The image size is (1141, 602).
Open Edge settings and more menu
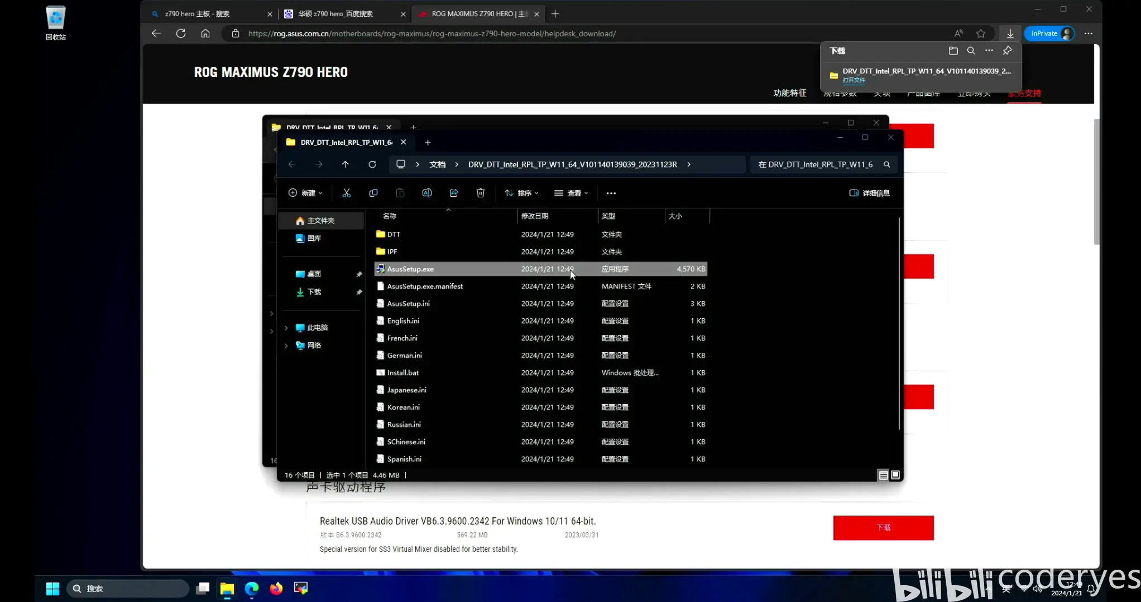(1089, 33)
